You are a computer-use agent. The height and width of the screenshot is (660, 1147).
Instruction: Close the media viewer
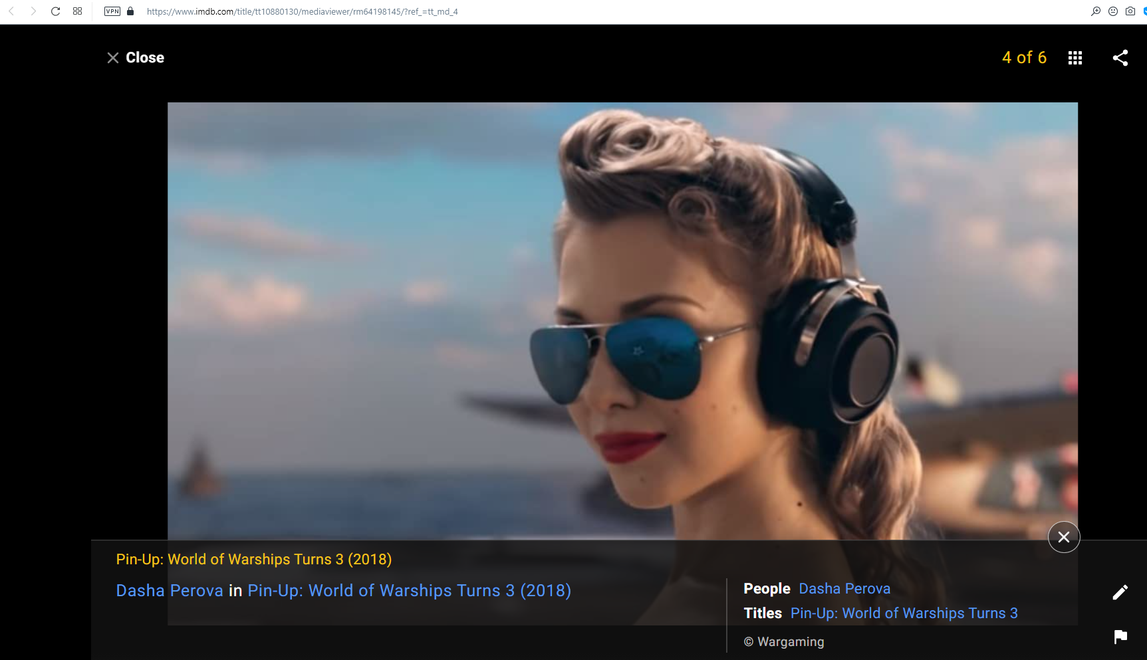coord(136,58)
